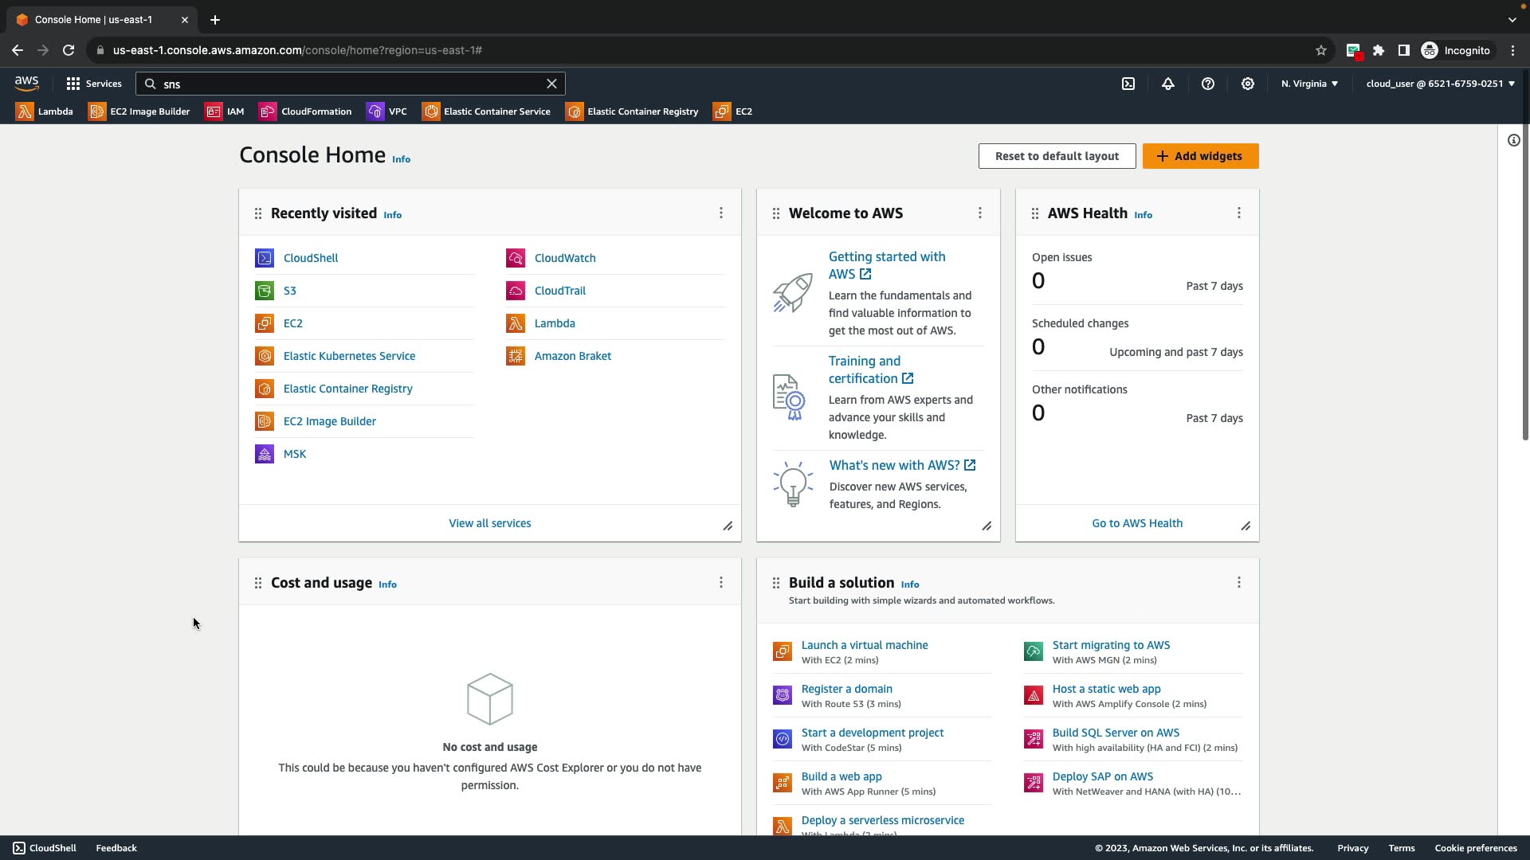Open CloudShell from top navigation bar icon
Image resolution: width=1530 pixels, height=860 pixels.
tap(1128, 84)
